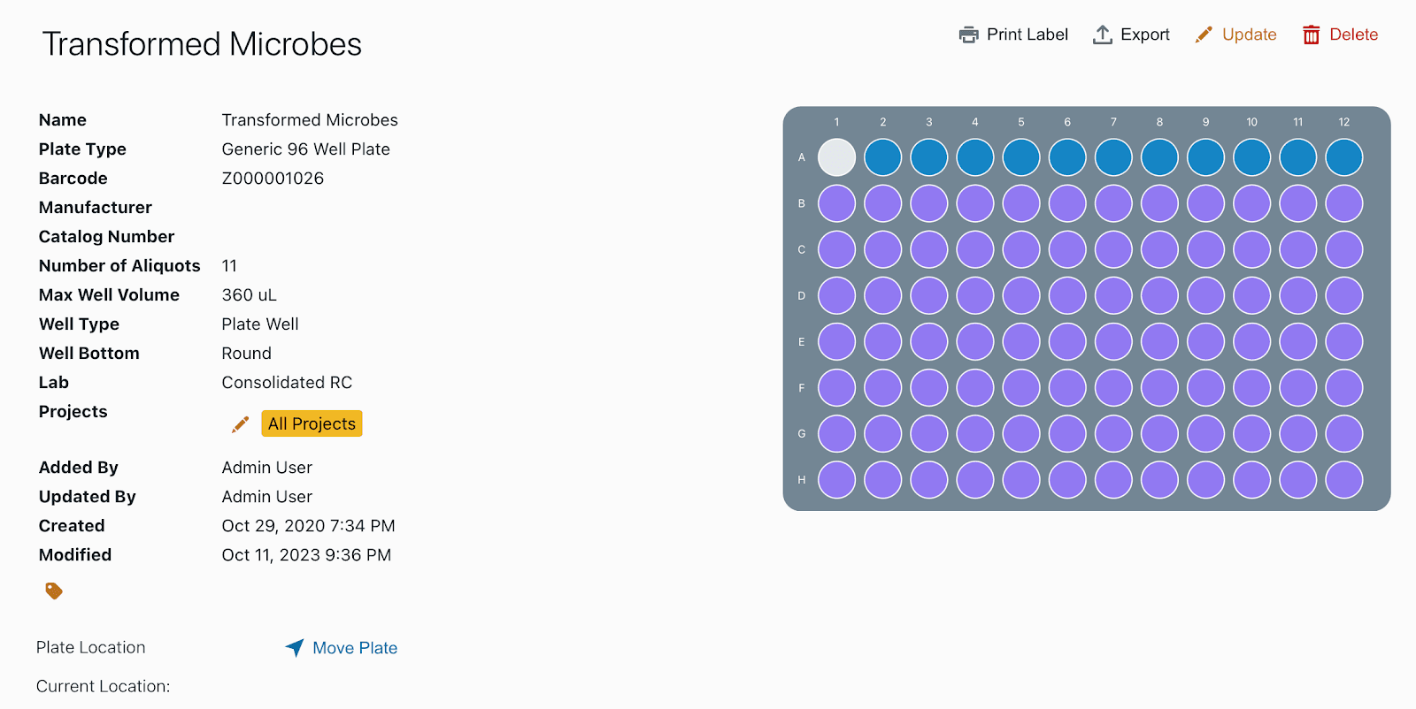1416x709 pixels.
Task: Edit projects with the pencil icon
Action: click(x=240, y=424)
